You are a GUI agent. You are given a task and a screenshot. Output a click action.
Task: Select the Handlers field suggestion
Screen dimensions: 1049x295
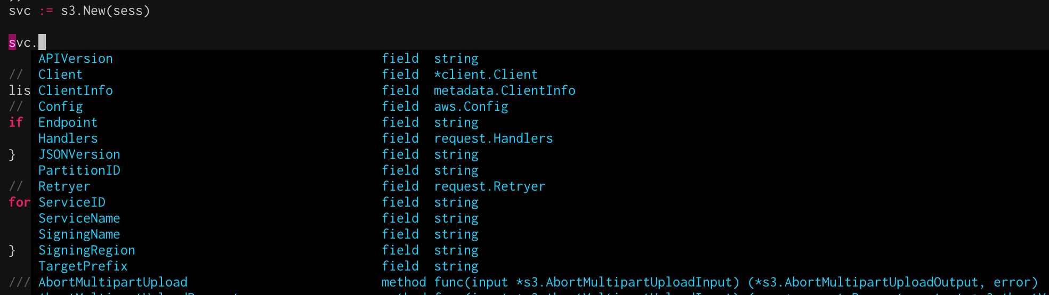(x=68, y=138)
